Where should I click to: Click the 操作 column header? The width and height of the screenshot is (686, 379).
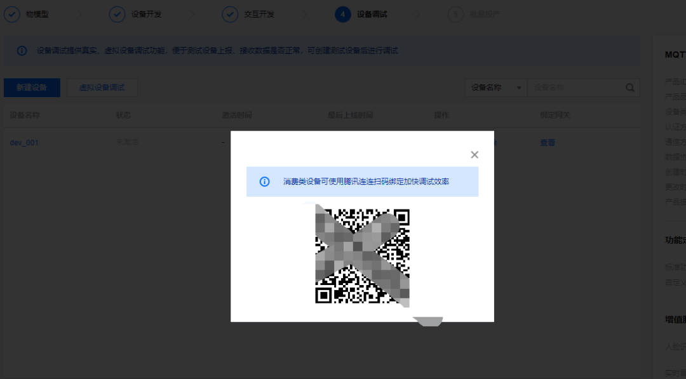[x=441, y=115]
